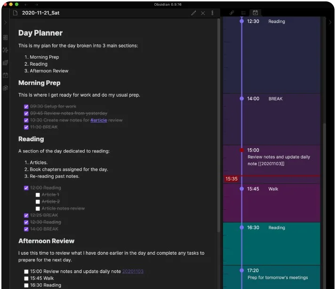Switch to edit mode with pencil icon
Viewport: 336px width, 289px height.
(193, 13)
